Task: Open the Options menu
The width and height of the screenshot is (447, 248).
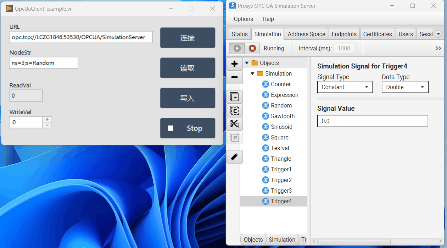Action: [244, 19]
